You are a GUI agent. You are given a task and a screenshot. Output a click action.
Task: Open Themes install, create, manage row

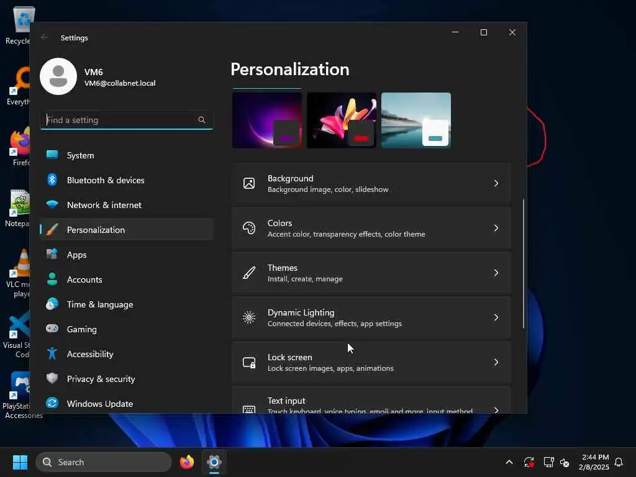pos(371,273)
